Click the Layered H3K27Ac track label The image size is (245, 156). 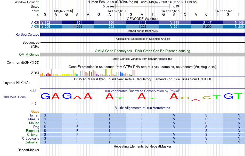(x=17, y=83)
